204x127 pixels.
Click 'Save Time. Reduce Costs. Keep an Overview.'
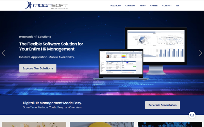(52, 107)
